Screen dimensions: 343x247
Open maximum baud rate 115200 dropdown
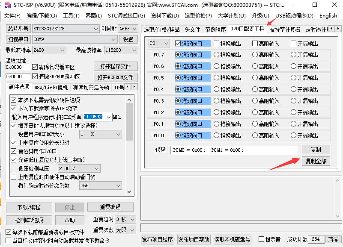tap(121, 50)
